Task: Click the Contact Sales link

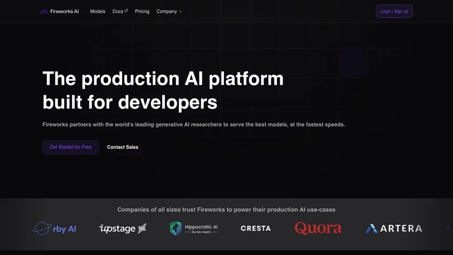Action: click(123, 147)
